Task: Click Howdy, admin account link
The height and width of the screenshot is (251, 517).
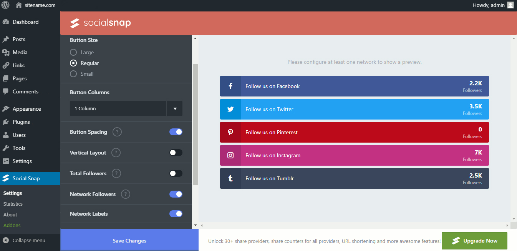Action: (489, 5)
